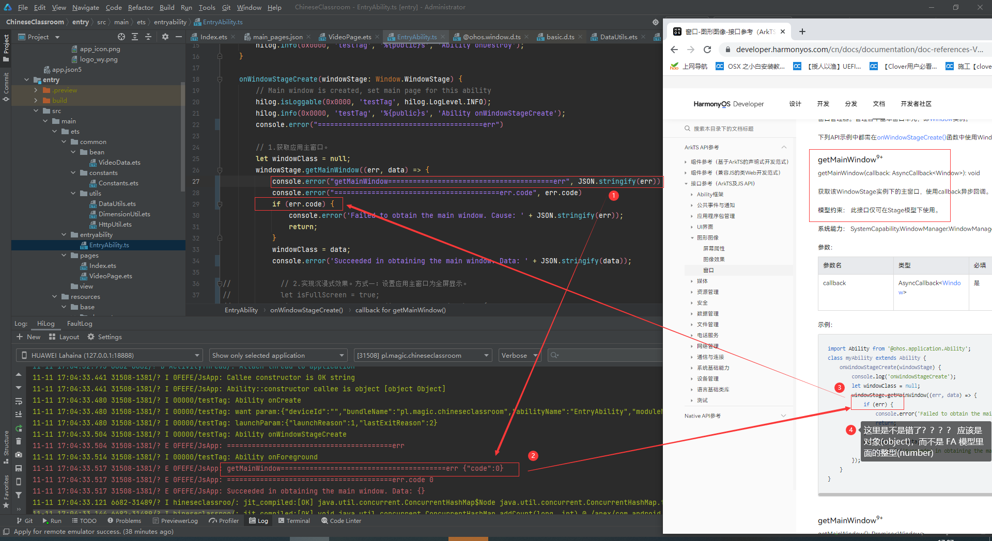Viewport: 992px width, 541px height.
Task: Toggle Structure side panel
Action: [x=6, y=447]
